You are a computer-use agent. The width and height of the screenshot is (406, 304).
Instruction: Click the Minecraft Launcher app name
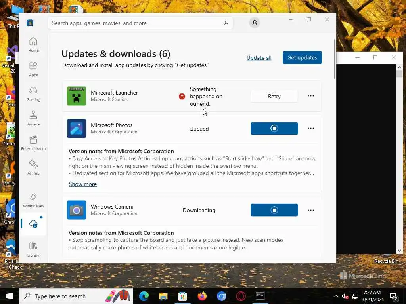114,93
